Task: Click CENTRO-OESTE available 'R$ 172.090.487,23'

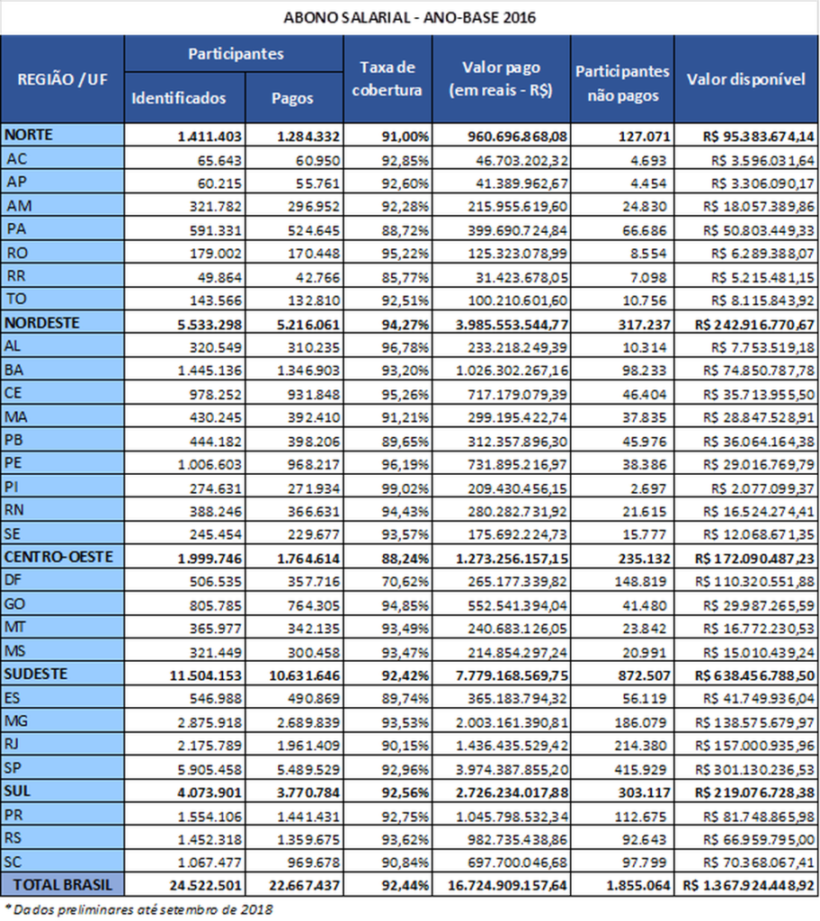Action: point(754,558)
